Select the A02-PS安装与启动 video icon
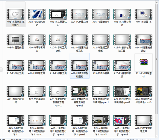The height and width of the screenshot is (140, 159). (37, 14)
